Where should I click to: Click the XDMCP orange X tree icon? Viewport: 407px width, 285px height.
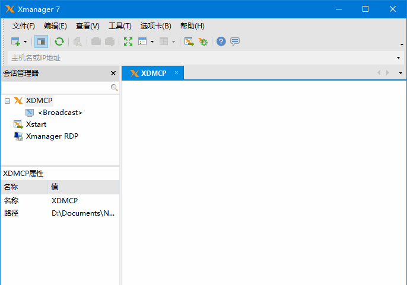point(18,101)
